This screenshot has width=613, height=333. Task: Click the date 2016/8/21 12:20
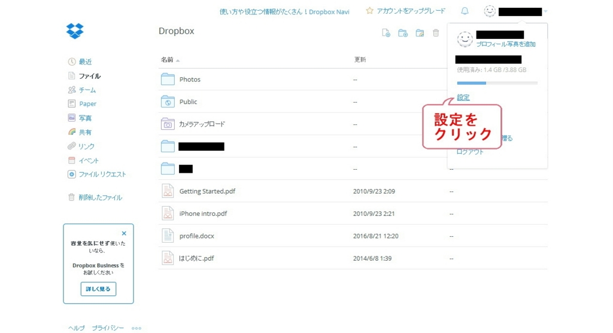pyautogui.click(x=376, y=236)
